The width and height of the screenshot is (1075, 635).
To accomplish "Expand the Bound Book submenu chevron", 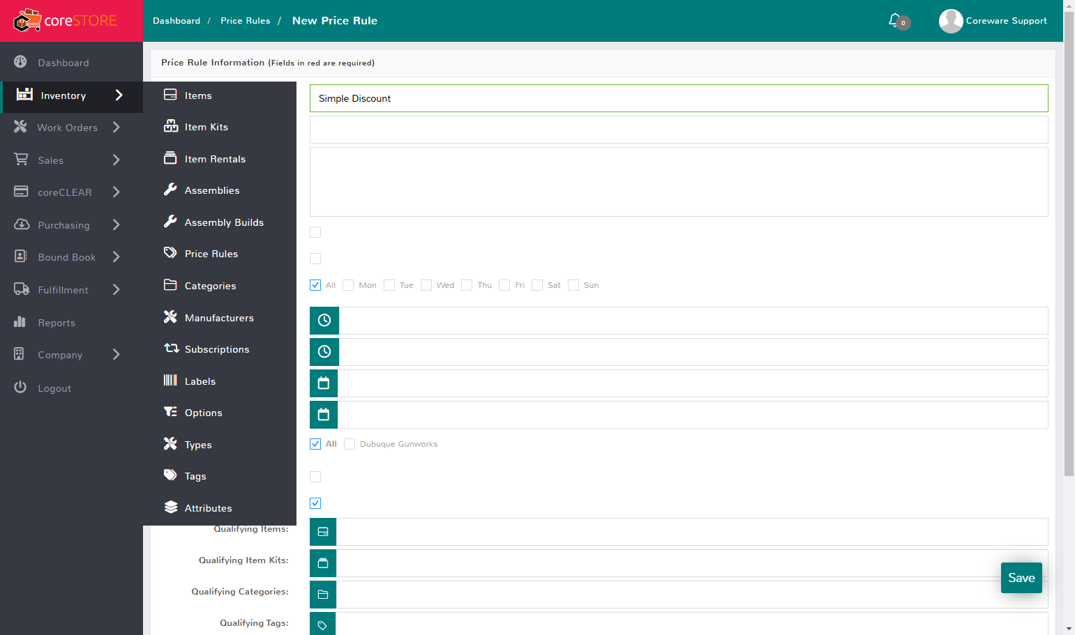I will coord(116,257).
